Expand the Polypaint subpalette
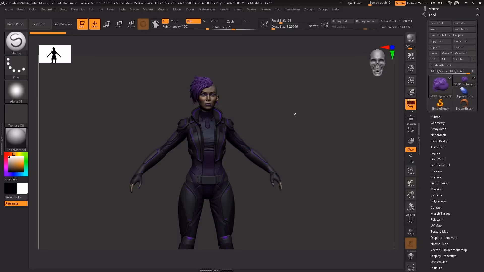Image resolution: width=484 pixels, height=272 pixels. point(437,220)
